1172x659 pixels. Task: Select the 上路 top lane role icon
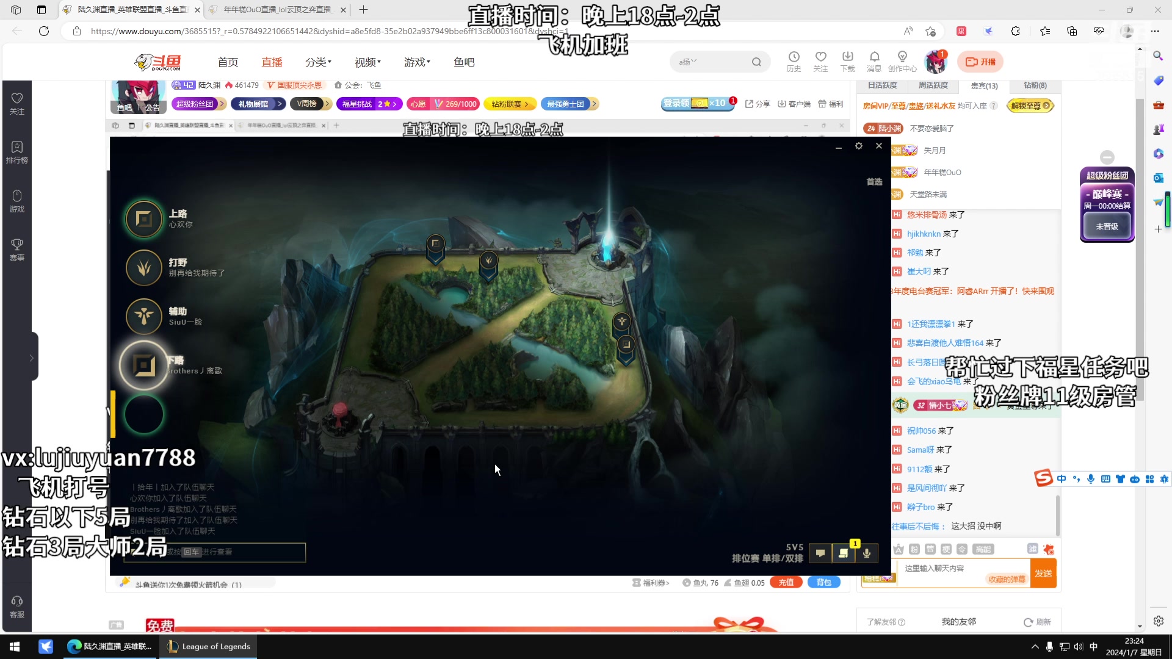click(144, 218)
